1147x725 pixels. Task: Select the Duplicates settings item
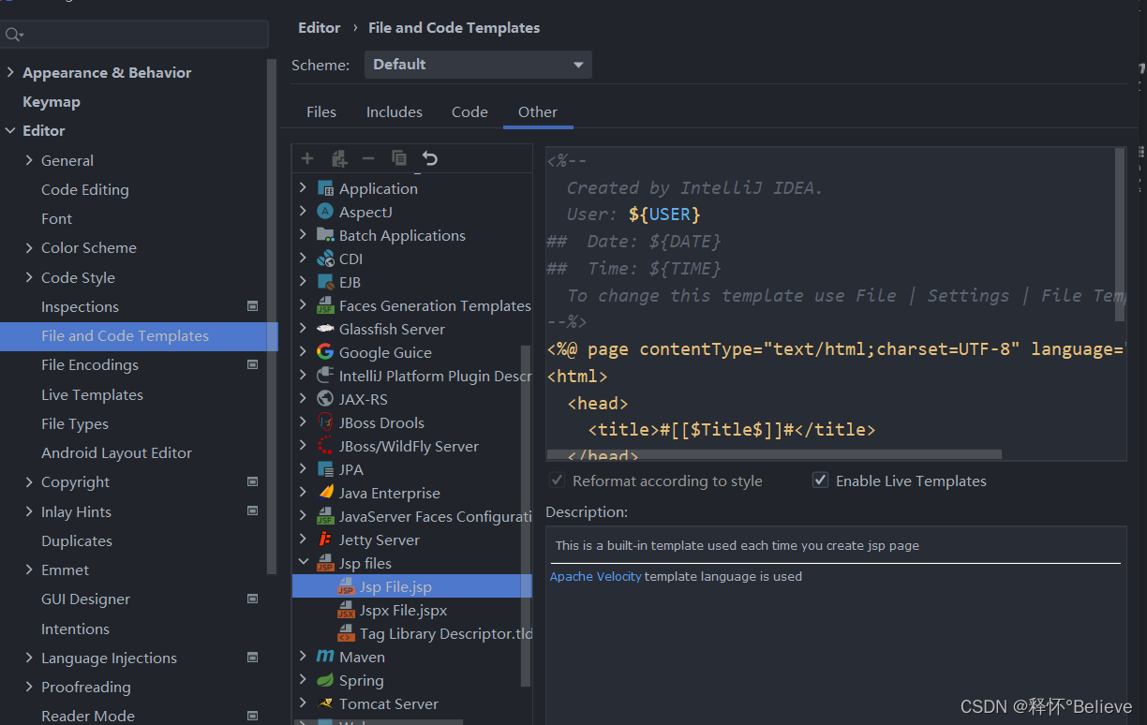77,540
